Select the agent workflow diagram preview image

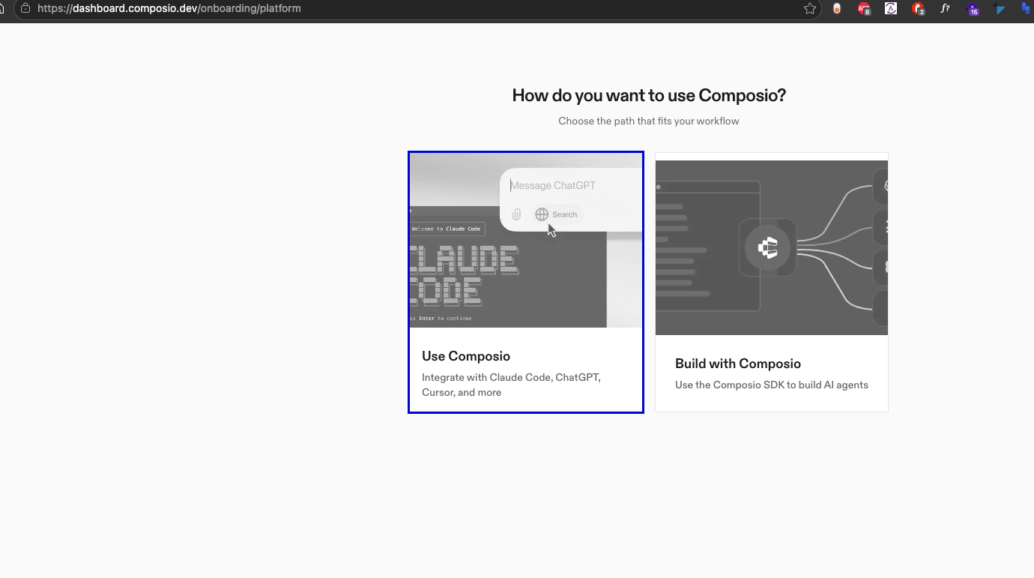click(x=772, y=247)
